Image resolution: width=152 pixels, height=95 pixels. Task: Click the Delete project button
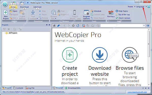[14, 18]
